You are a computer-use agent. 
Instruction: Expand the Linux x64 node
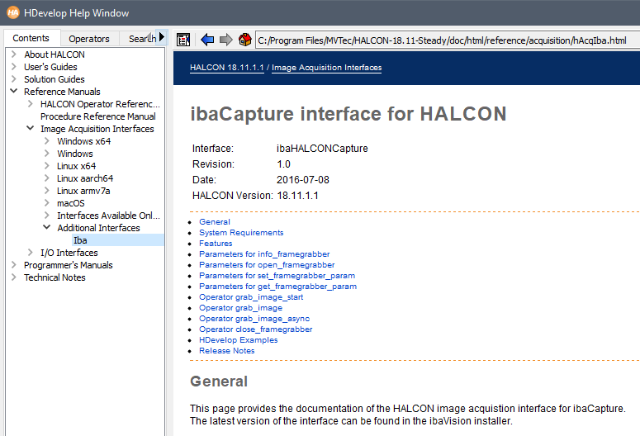(46, 166)
